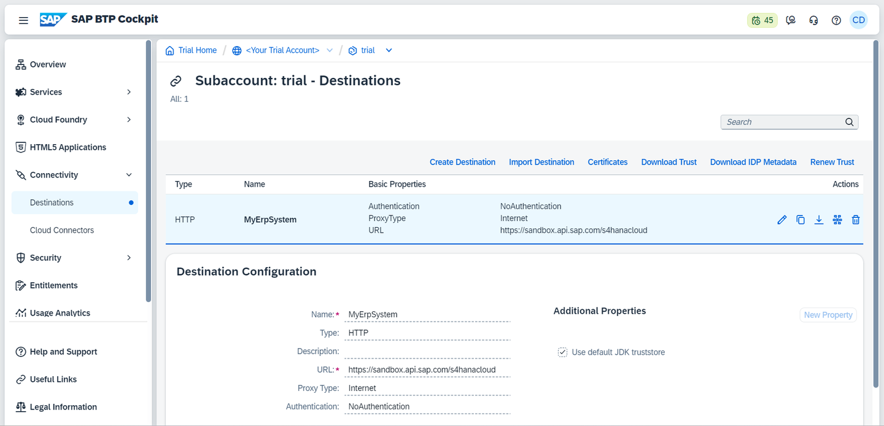884x426 pixels.
Task: Click the trial subaccount cube icon
Action: click(352, 50)
